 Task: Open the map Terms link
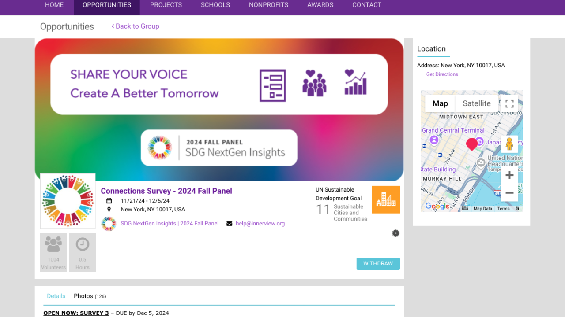[x=504, y=209]
